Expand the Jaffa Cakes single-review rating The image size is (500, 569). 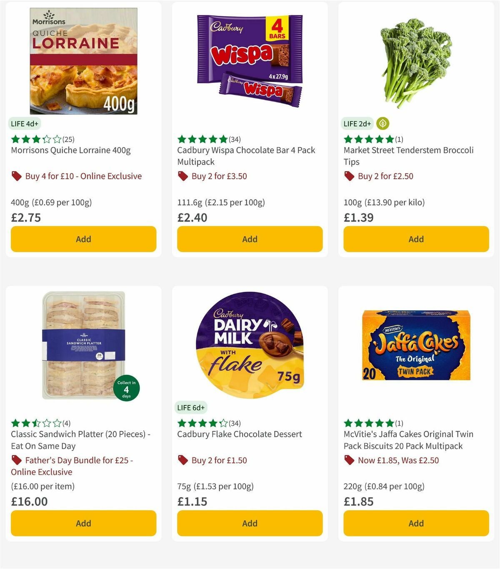[372, 423]
